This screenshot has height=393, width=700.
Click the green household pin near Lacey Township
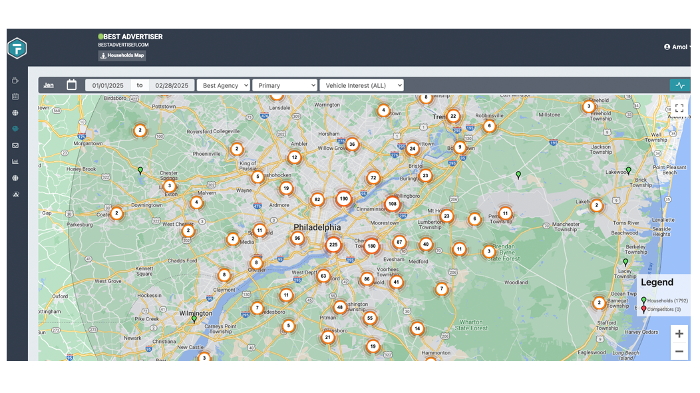coord(625,262)
